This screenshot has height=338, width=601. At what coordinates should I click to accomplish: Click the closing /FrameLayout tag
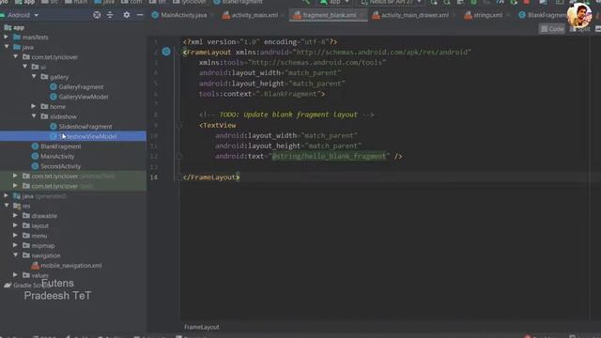click(x=211, y=177)
